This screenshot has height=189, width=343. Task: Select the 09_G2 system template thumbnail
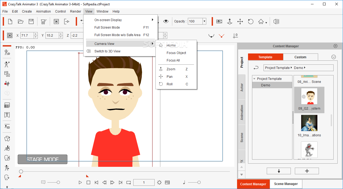309,100
